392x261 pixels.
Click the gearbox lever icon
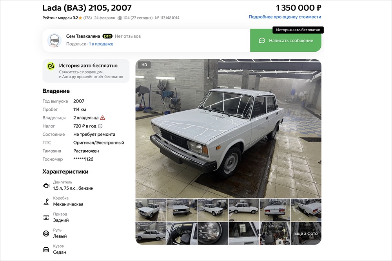46,202
